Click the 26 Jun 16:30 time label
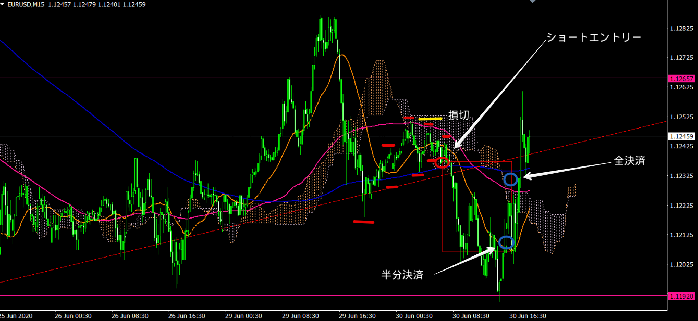 (187, 316)
